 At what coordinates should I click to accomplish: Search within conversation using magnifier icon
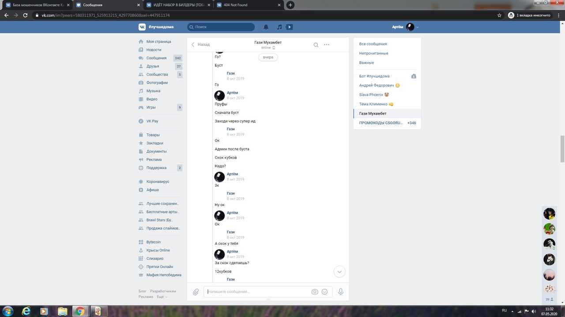[316, 44]
